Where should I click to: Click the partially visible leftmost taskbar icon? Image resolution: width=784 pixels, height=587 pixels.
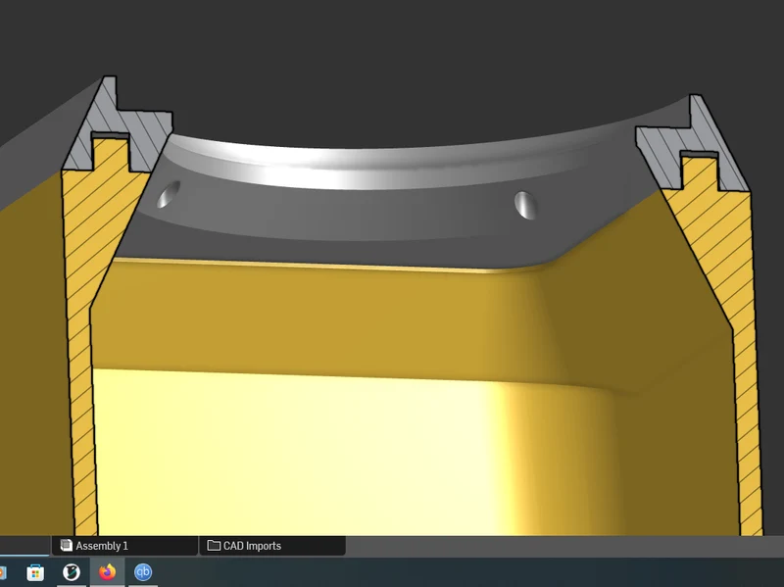coord(3,572)
